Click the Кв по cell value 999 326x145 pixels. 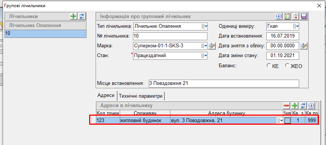coord(312,121)
